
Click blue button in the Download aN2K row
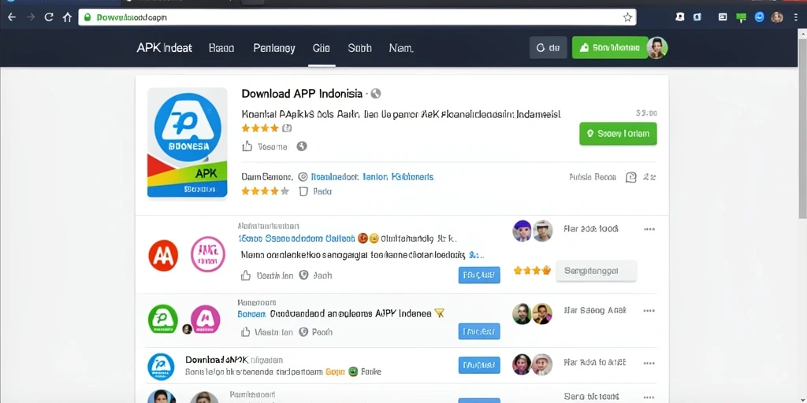coord(479,365)
